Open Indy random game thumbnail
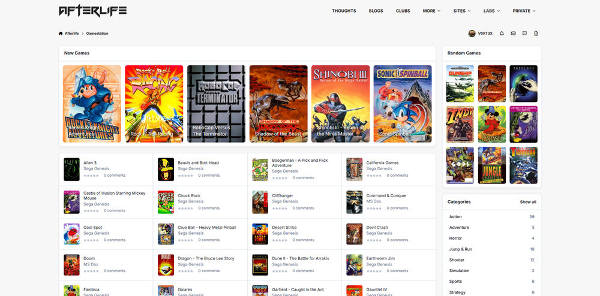 click(x=460, y=125)
